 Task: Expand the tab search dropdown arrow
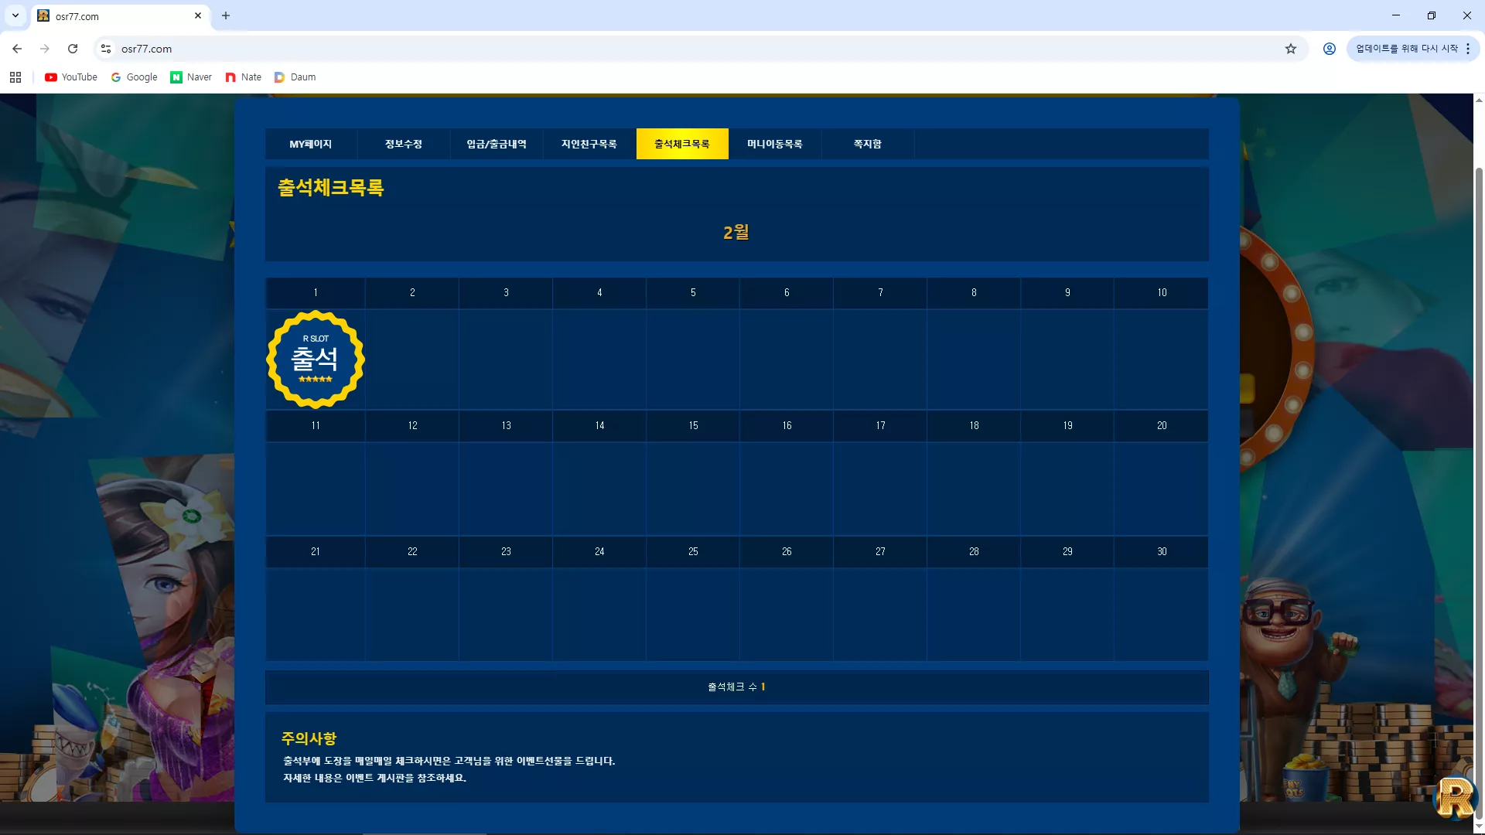pos(15,15)
